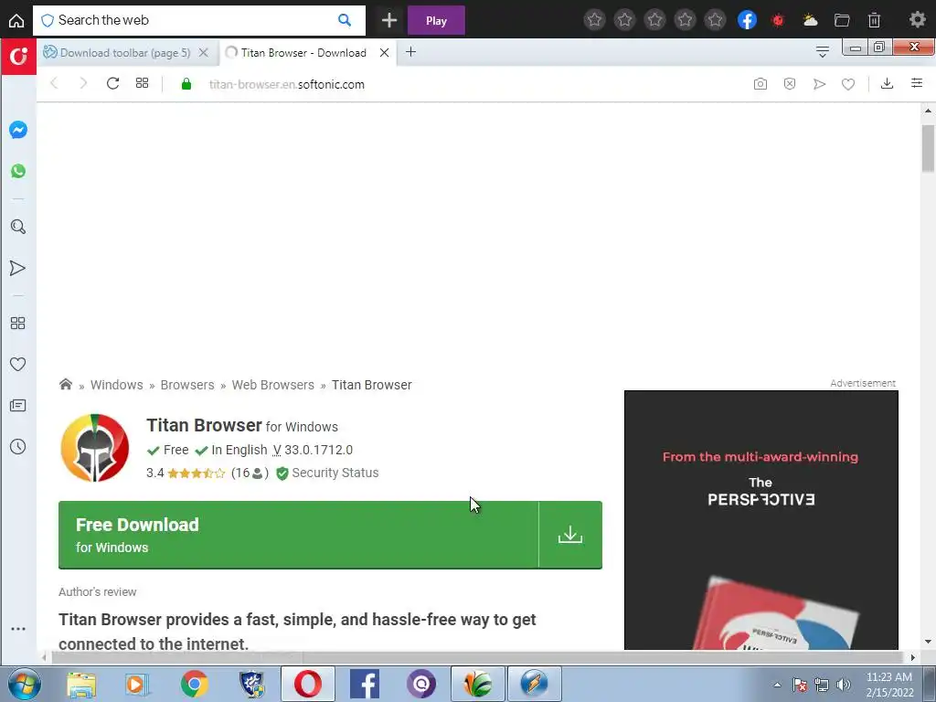Close the Titan Browser tab
Viewport: 936px width, 702px height.
[x=385, y=52]
